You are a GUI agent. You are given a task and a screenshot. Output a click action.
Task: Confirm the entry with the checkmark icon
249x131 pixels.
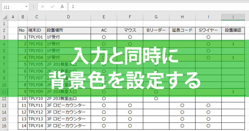[x=52, y=7]
